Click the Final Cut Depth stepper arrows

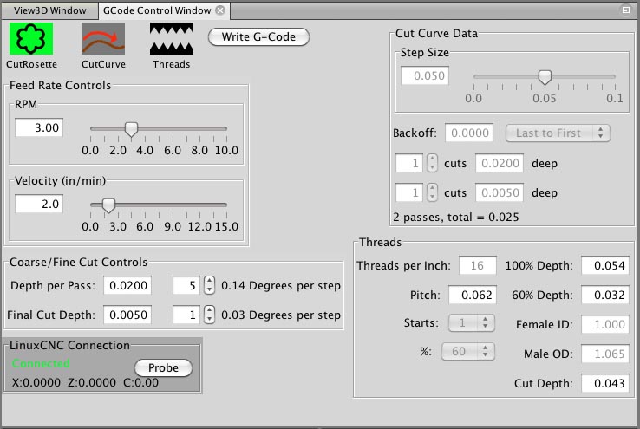(208, 314)
